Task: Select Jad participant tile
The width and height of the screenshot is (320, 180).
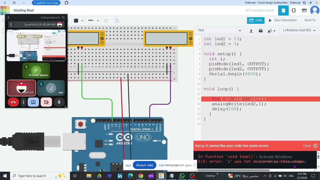Action: click(x=51, y=88)
